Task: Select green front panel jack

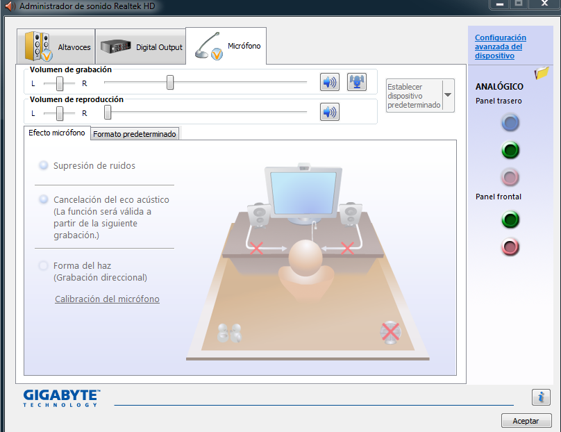Action: (x=510, y=219)
